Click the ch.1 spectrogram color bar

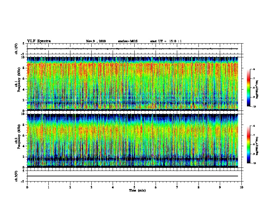249,88
